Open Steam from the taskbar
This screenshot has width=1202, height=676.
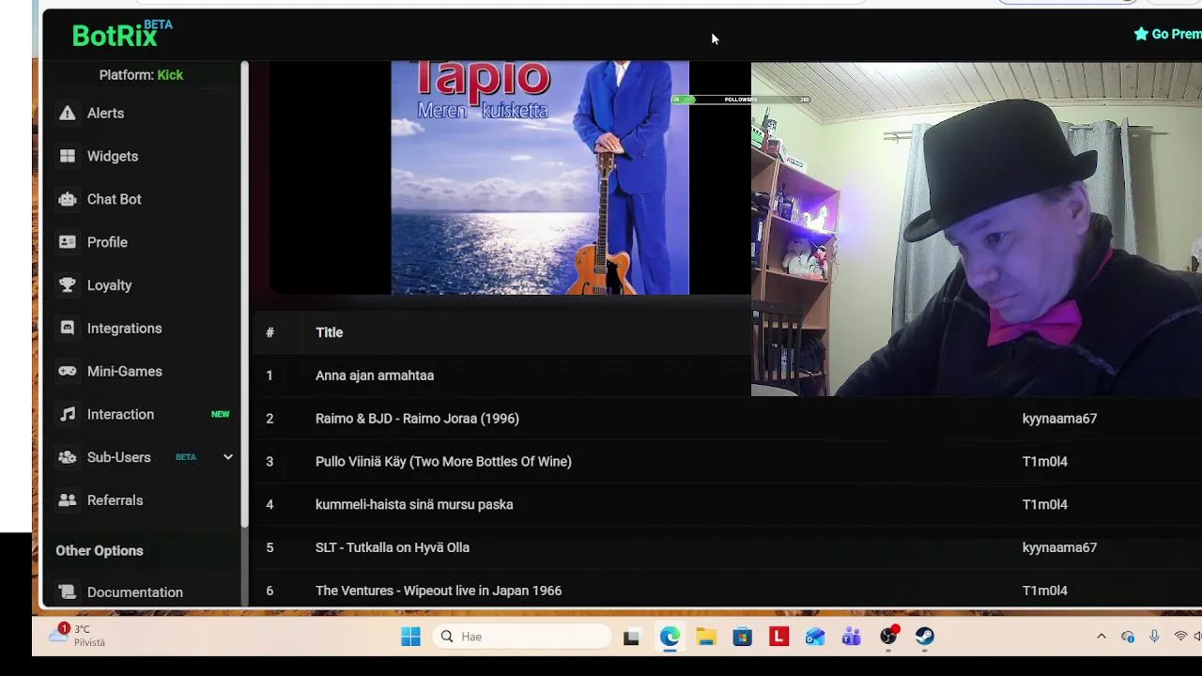coord(925,637)
